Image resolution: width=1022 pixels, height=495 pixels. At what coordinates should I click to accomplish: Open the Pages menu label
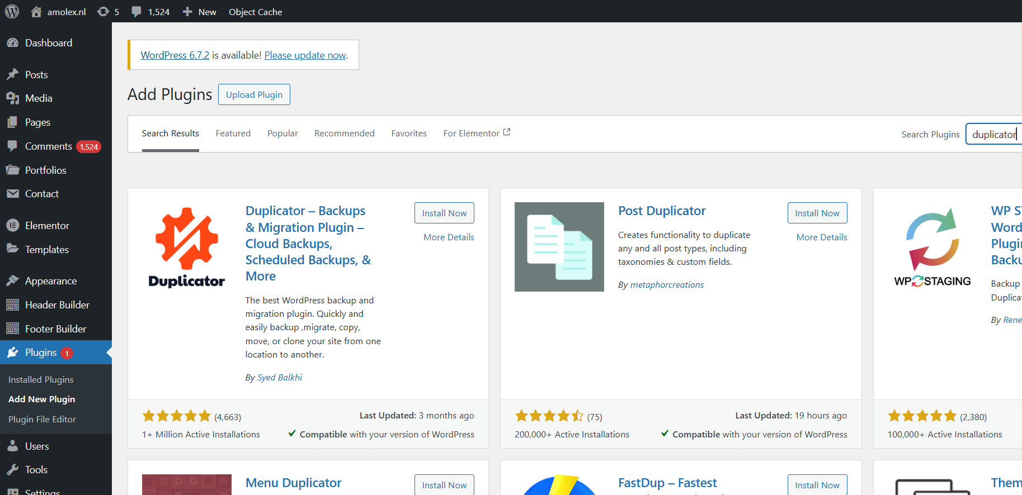click(x=37, y=122)
